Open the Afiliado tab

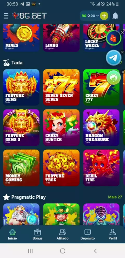click(63, 234)
